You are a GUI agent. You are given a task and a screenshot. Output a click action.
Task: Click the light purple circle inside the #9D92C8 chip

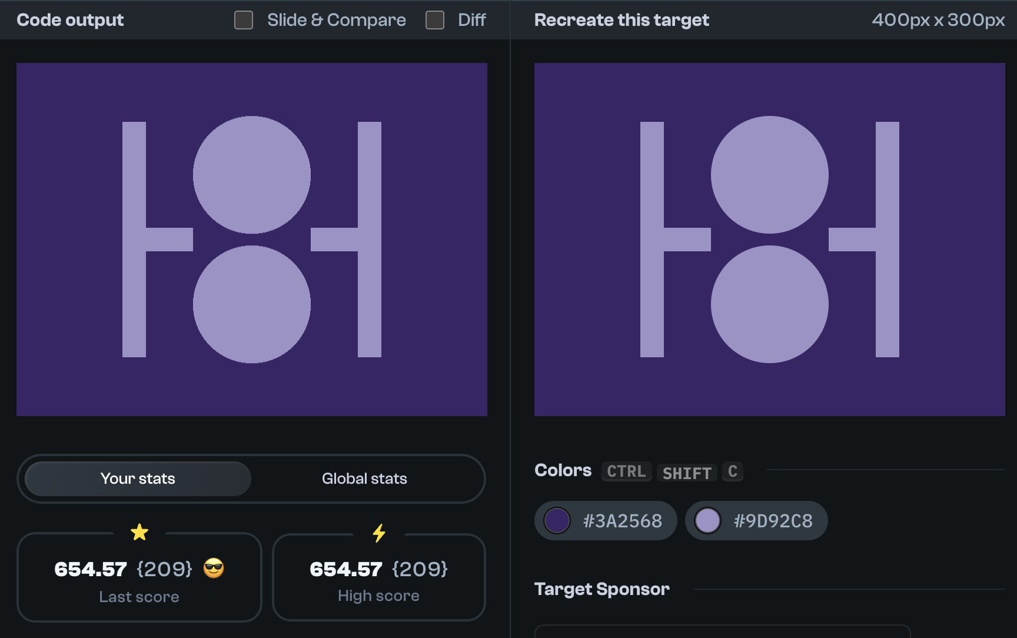click(x=708, y=520)
